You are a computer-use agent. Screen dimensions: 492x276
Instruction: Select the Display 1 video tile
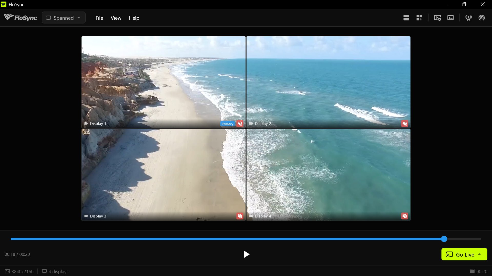[163, 82]
